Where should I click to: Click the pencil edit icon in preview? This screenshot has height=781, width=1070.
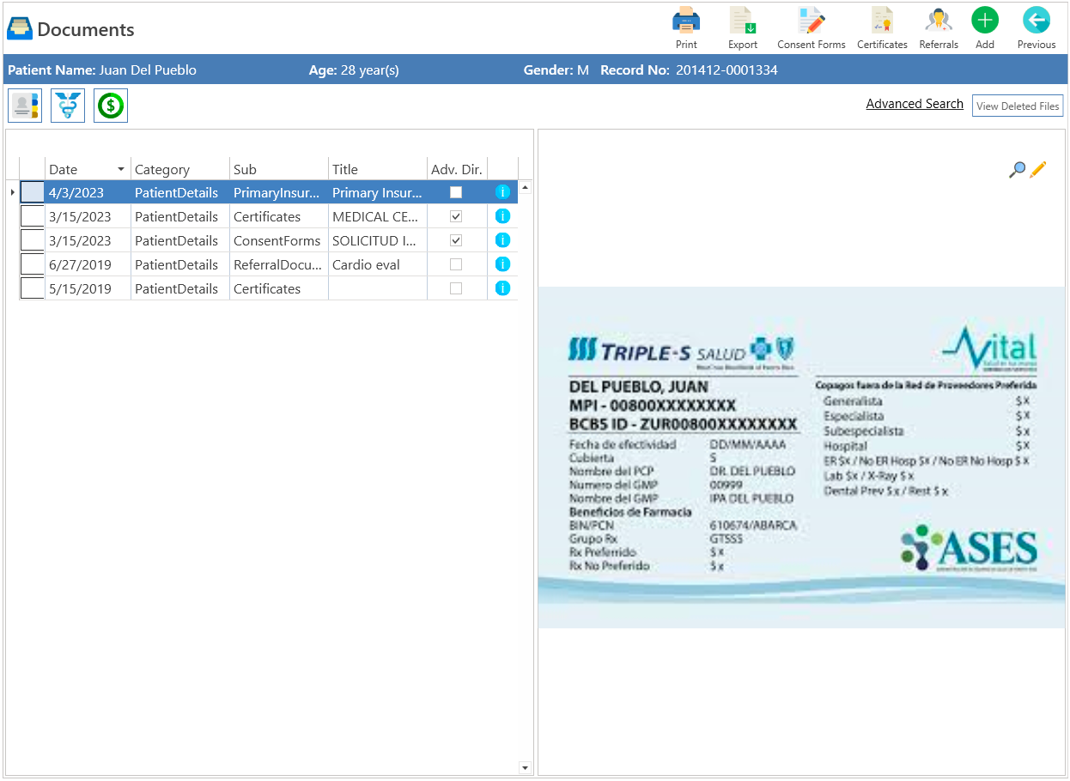[x=1038, y=170]
